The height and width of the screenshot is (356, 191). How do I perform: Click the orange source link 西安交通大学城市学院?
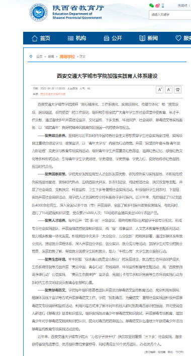click(53, 94)
